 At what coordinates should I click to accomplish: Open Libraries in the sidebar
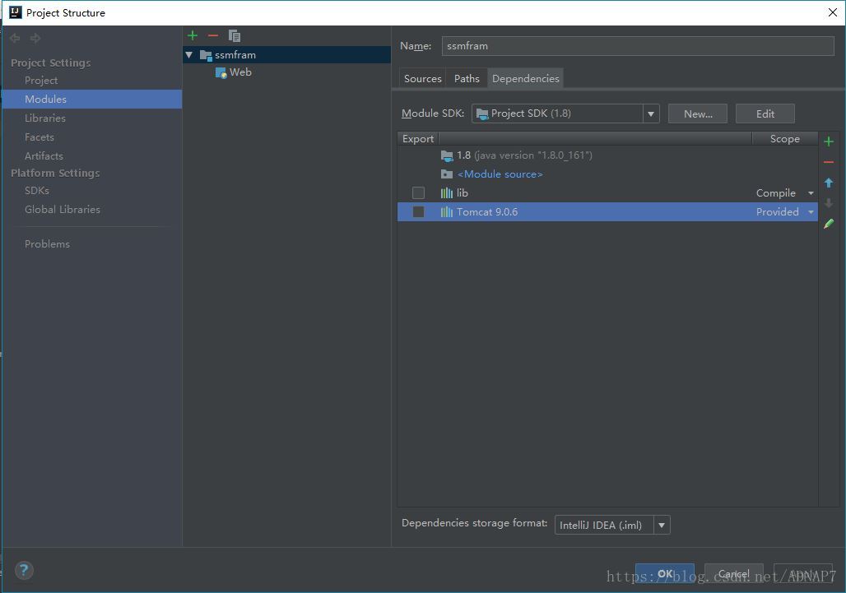[44, 118]
